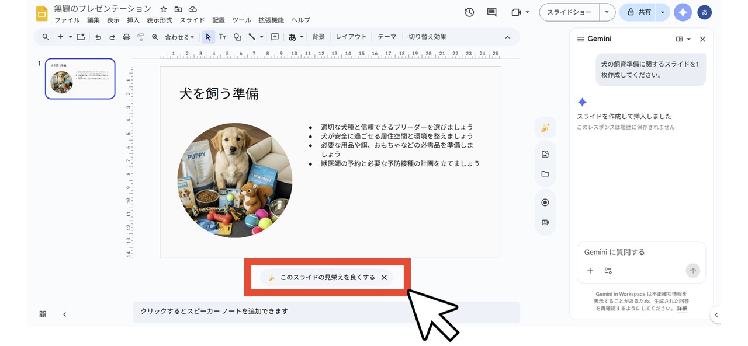Open version history via clock icon
The image size is (748, 346).
pyautogui.click(x=469, y=12)
